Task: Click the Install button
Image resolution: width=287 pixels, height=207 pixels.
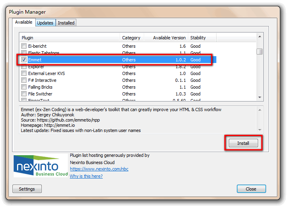Action: [243, 143]
